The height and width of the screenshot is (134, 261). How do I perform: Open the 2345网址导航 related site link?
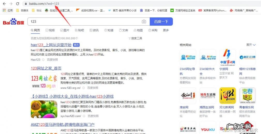pyautogui.click(x=187, y=71)
